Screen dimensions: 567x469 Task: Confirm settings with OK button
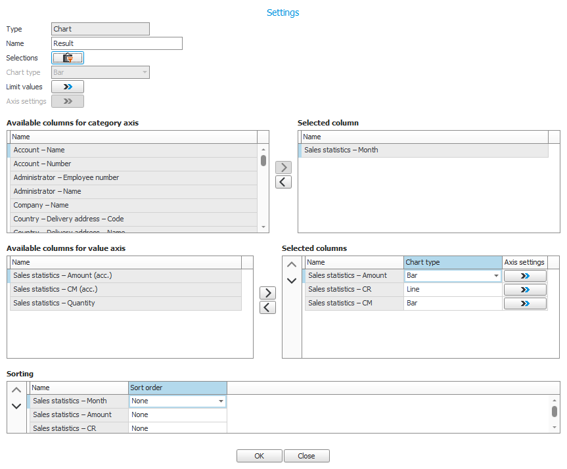(259, 456)
